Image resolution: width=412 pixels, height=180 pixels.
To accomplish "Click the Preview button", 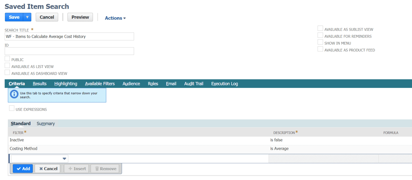I will tap(80, 17).
